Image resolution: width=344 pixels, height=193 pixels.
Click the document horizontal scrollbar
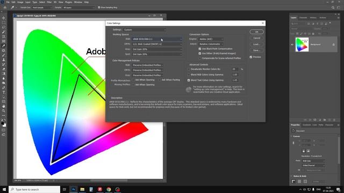(109, 181)
